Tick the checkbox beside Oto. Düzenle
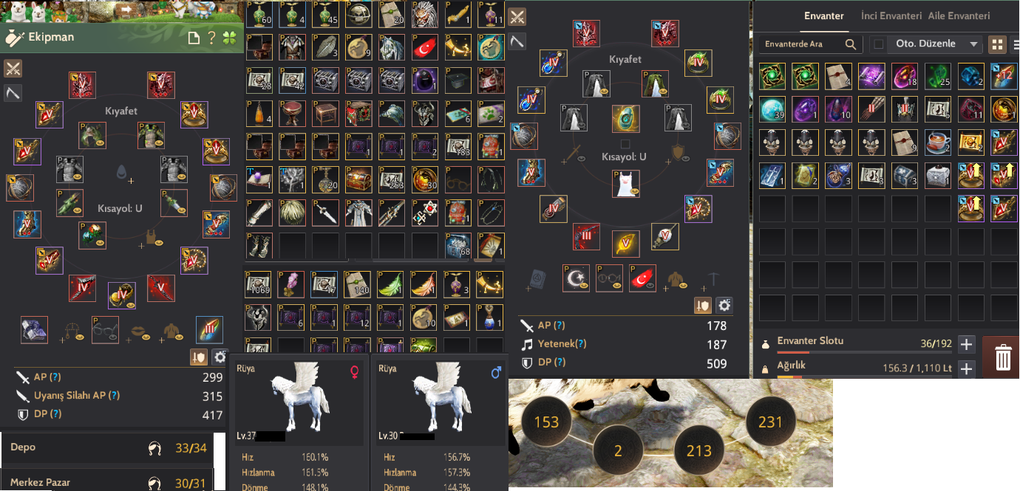 click(x=878, y=44)
